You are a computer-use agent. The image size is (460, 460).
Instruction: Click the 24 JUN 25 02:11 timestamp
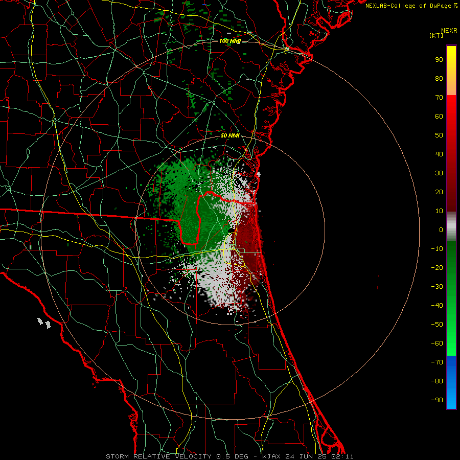coord(319,456)
